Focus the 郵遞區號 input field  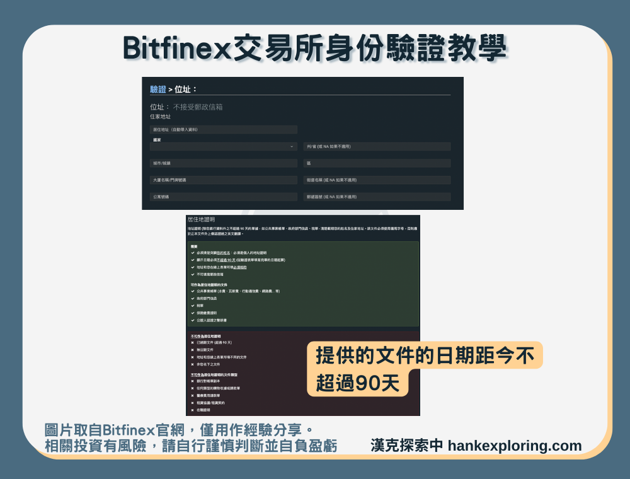(x=377, y=197)
